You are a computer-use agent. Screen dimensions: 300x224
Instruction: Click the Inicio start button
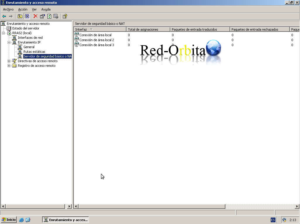(8, 220)
